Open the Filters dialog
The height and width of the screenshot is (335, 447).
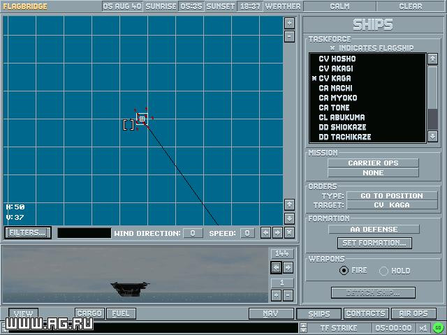click(28, 232)
